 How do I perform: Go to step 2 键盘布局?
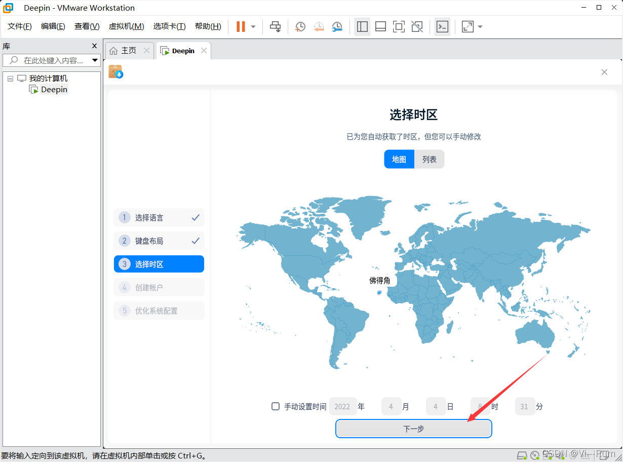pyautogui.click(x=159, y=241)
